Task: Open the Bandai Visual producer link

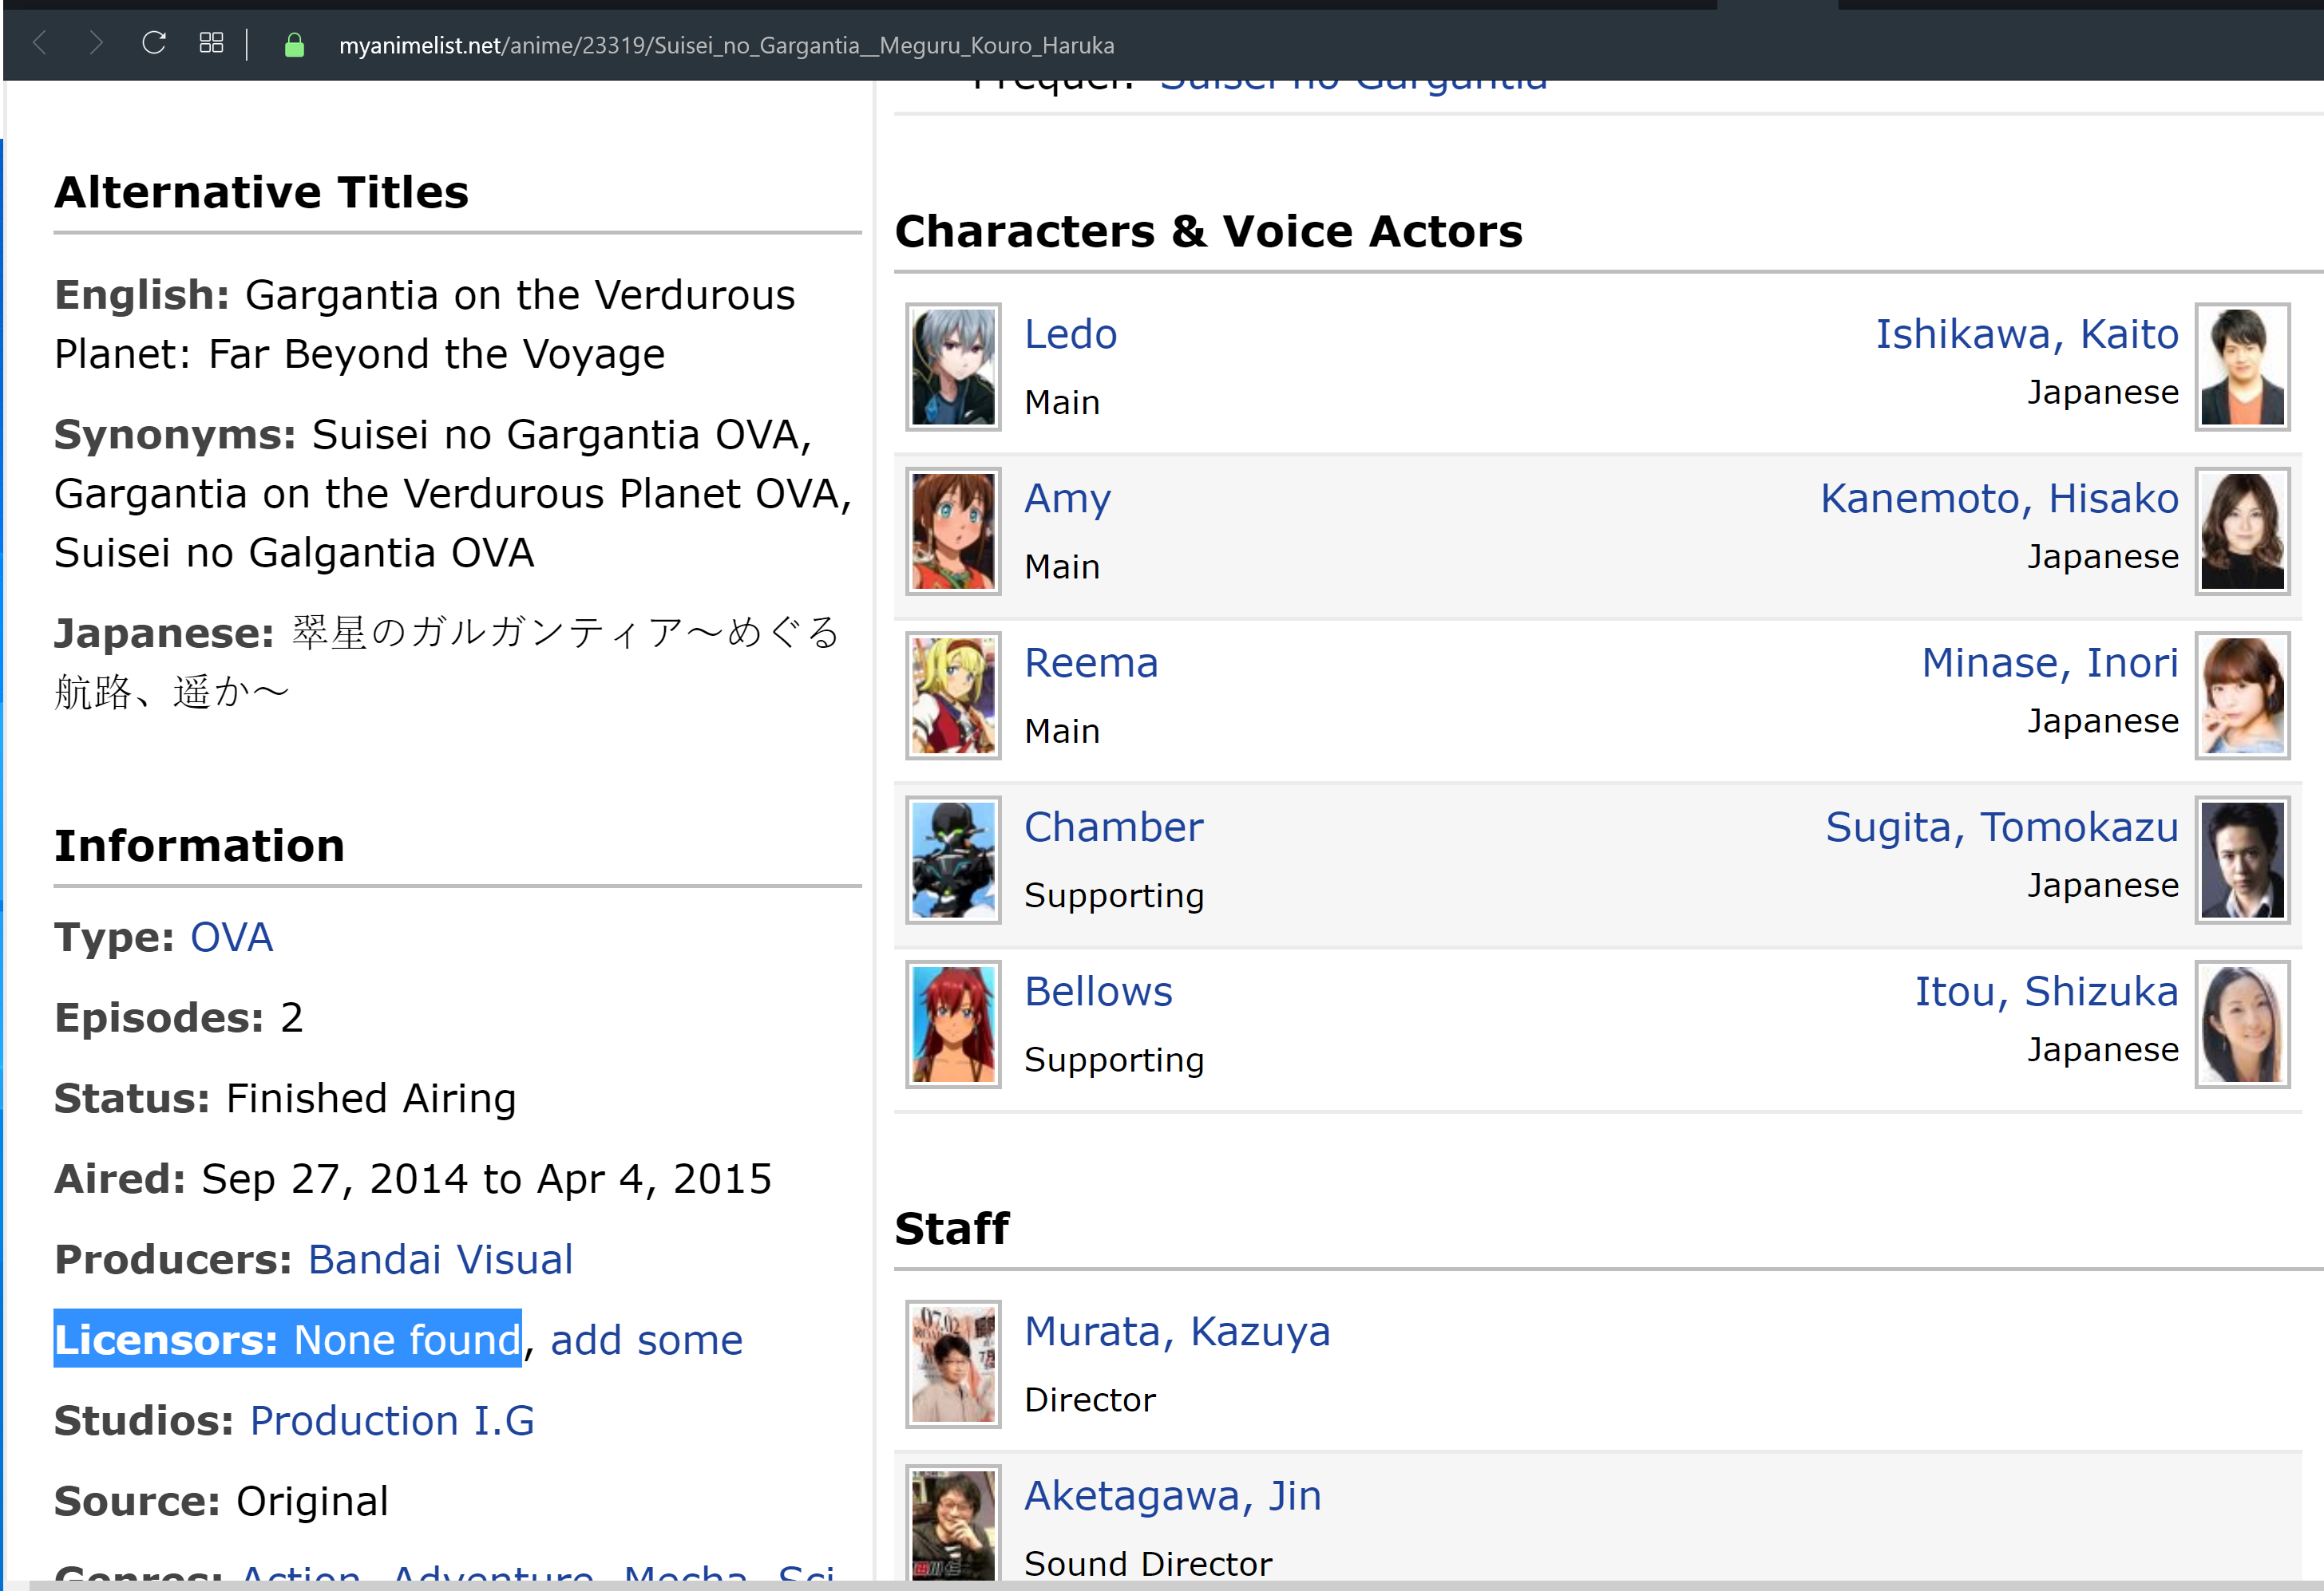Action: (x=440, y=1259)
